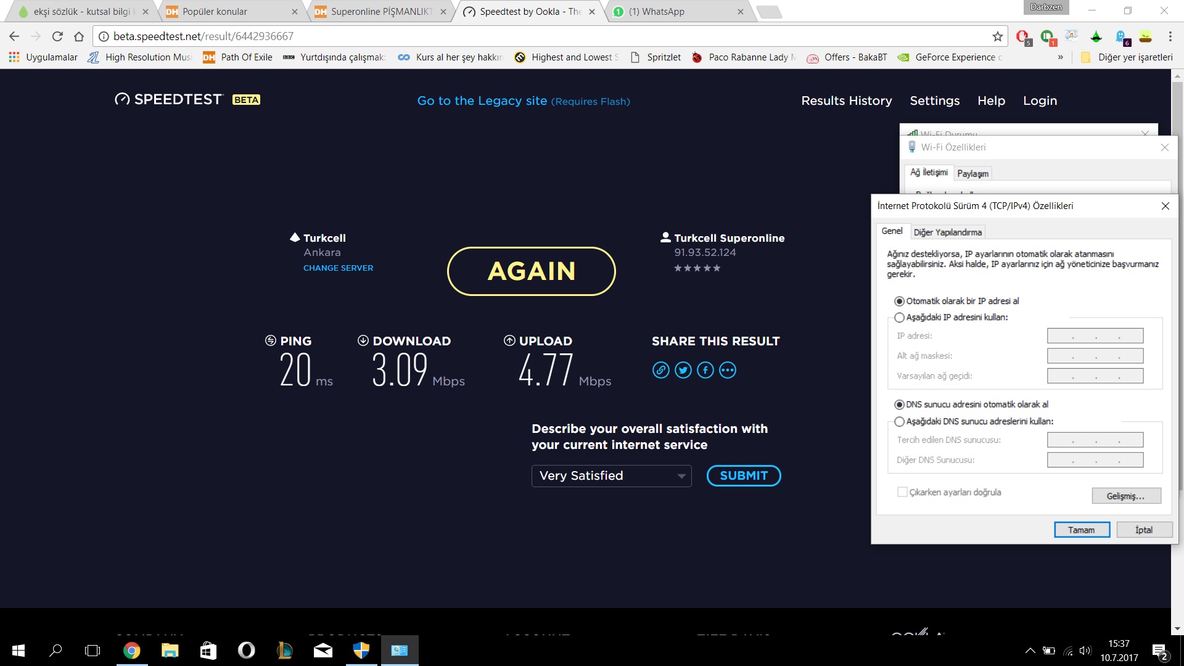The width and height of the screenshot is (1184, 666).
Task: Click the Wi-Fi network tray icon
Action: pyautogui.click(x=1068, y=651)
